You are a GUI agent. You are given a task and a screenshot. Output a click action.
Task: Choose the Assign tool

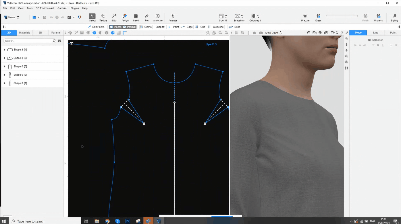point(125,17)
